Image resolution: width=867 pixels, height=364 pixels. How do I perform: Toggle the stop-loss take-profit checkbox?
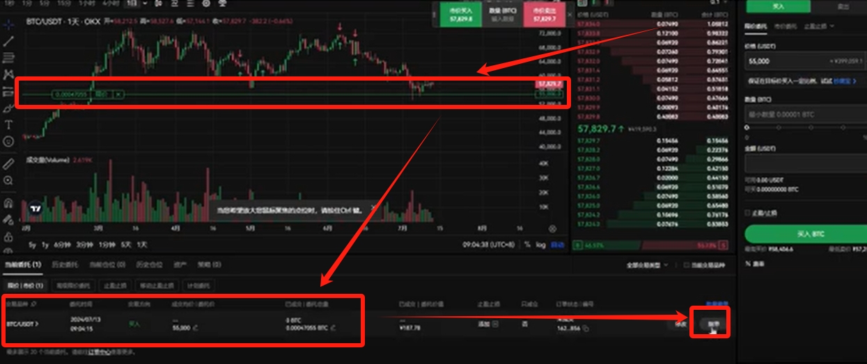tap(748, 213)
